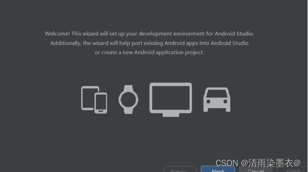Click the TV monitor icon
This screenshot has height=172, width=308.
171,100
